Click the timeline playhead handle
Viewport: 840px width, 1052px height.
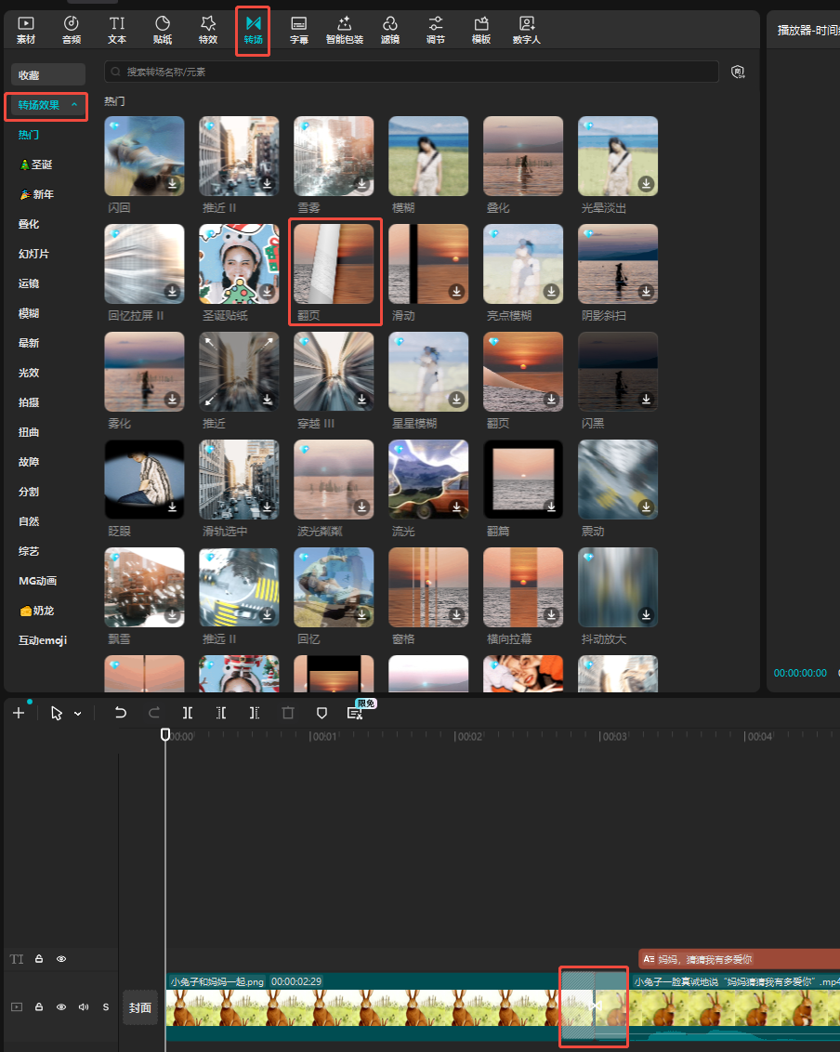165,734
